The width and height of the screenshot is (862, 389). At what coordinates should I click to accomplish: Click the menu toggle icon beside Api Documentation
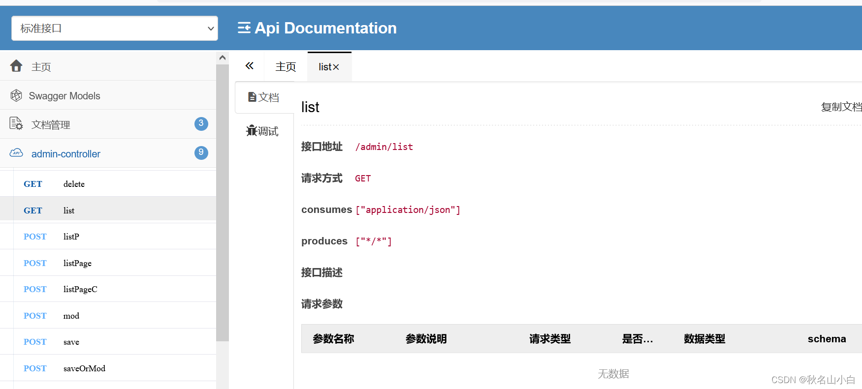pos(244,28)
